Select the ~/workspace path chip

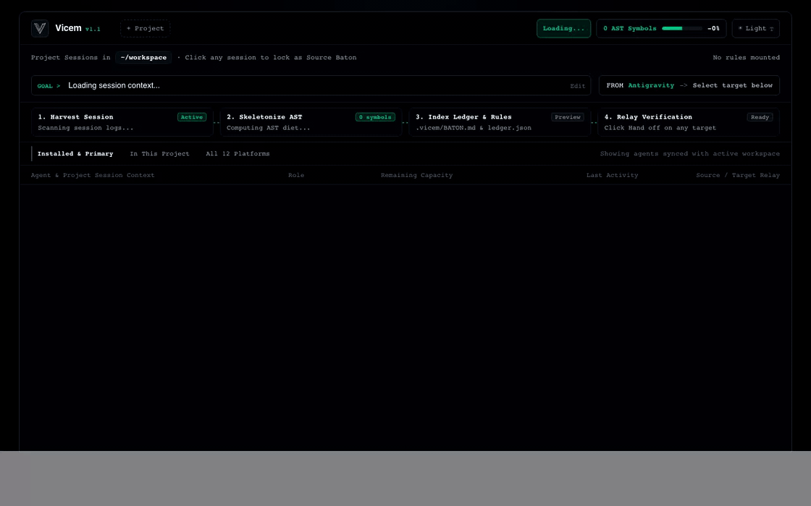pos(143,57)
